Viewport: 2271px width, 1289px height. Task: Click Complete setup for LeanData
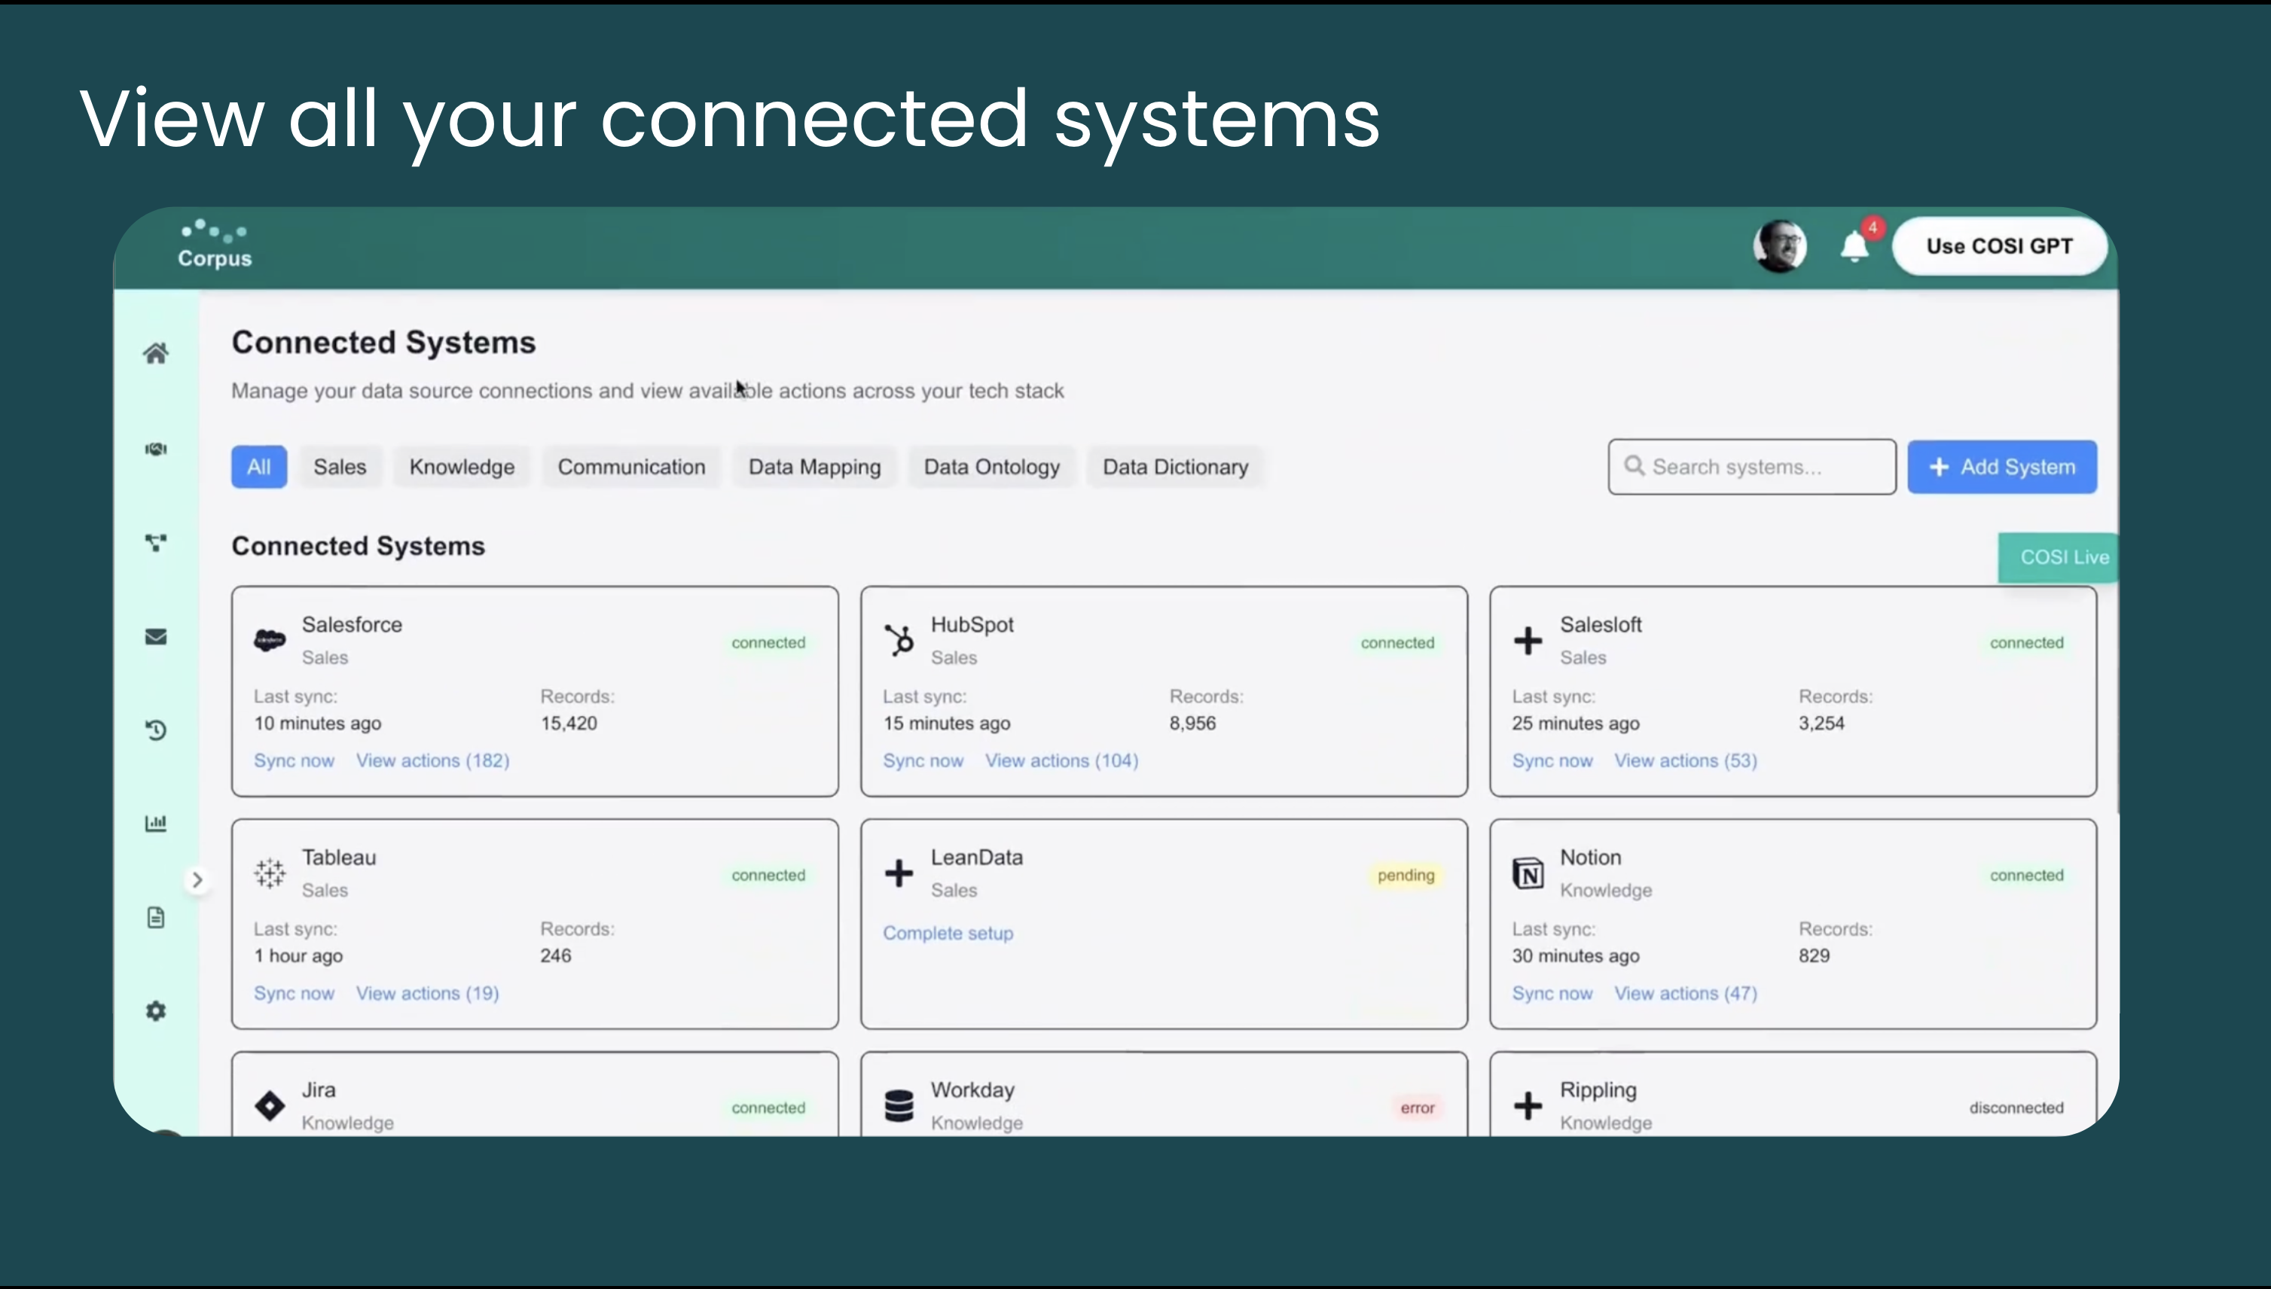click(x=948, y=933)
